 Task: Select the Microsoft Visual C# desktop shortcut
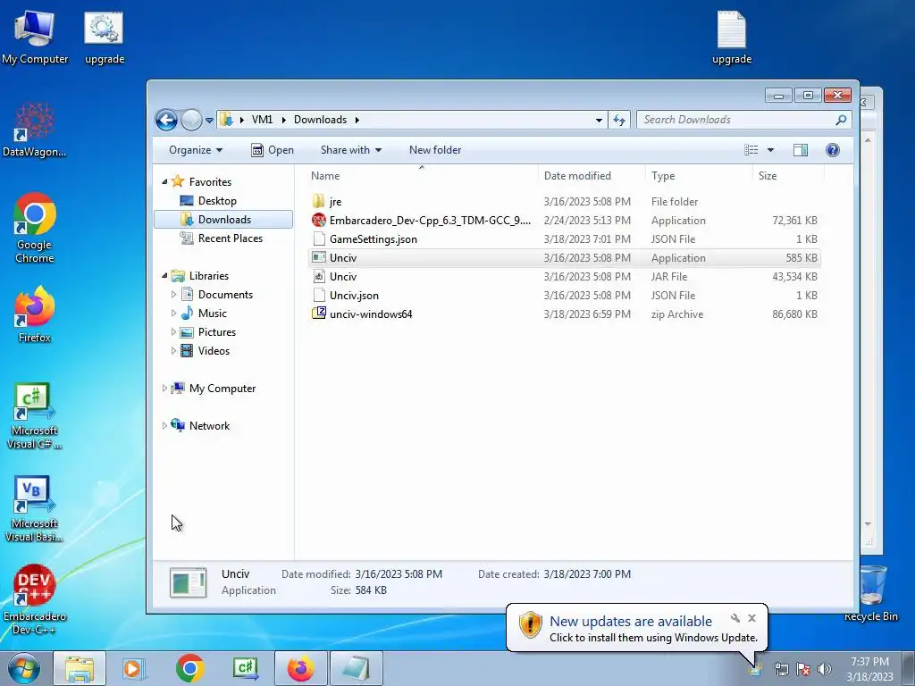pyautogui.click(x=35, y=415)
